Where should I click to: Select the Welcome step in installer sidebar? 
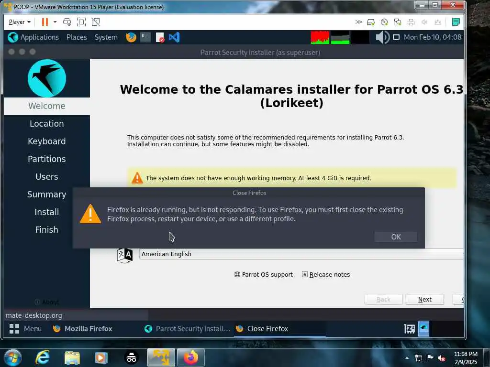pyautogui.click(x=47, y=106)
